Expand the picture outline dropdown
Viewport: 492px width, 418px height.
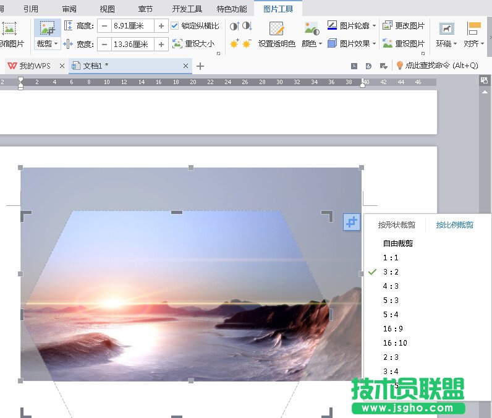[x=374, y=26]
